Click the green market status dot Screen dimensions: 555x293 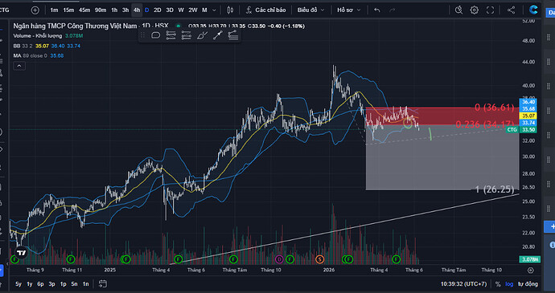pos(179,26)
